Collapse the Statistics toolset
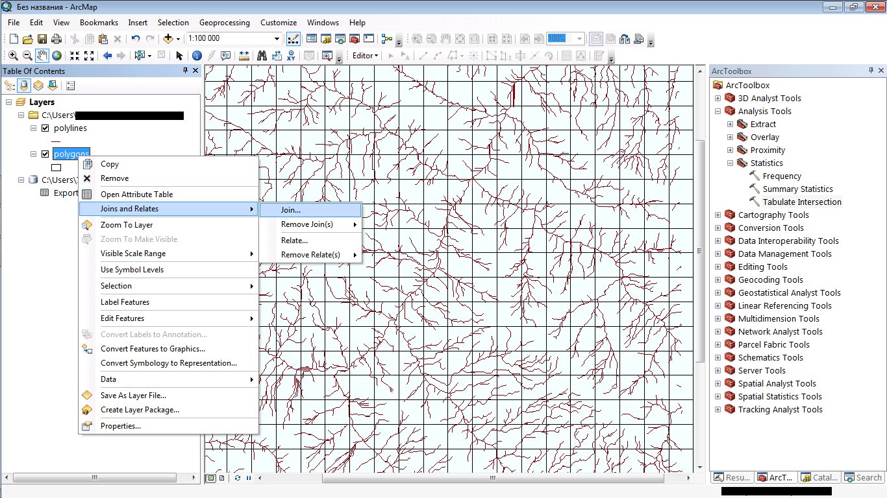 [x=730, y=163]
